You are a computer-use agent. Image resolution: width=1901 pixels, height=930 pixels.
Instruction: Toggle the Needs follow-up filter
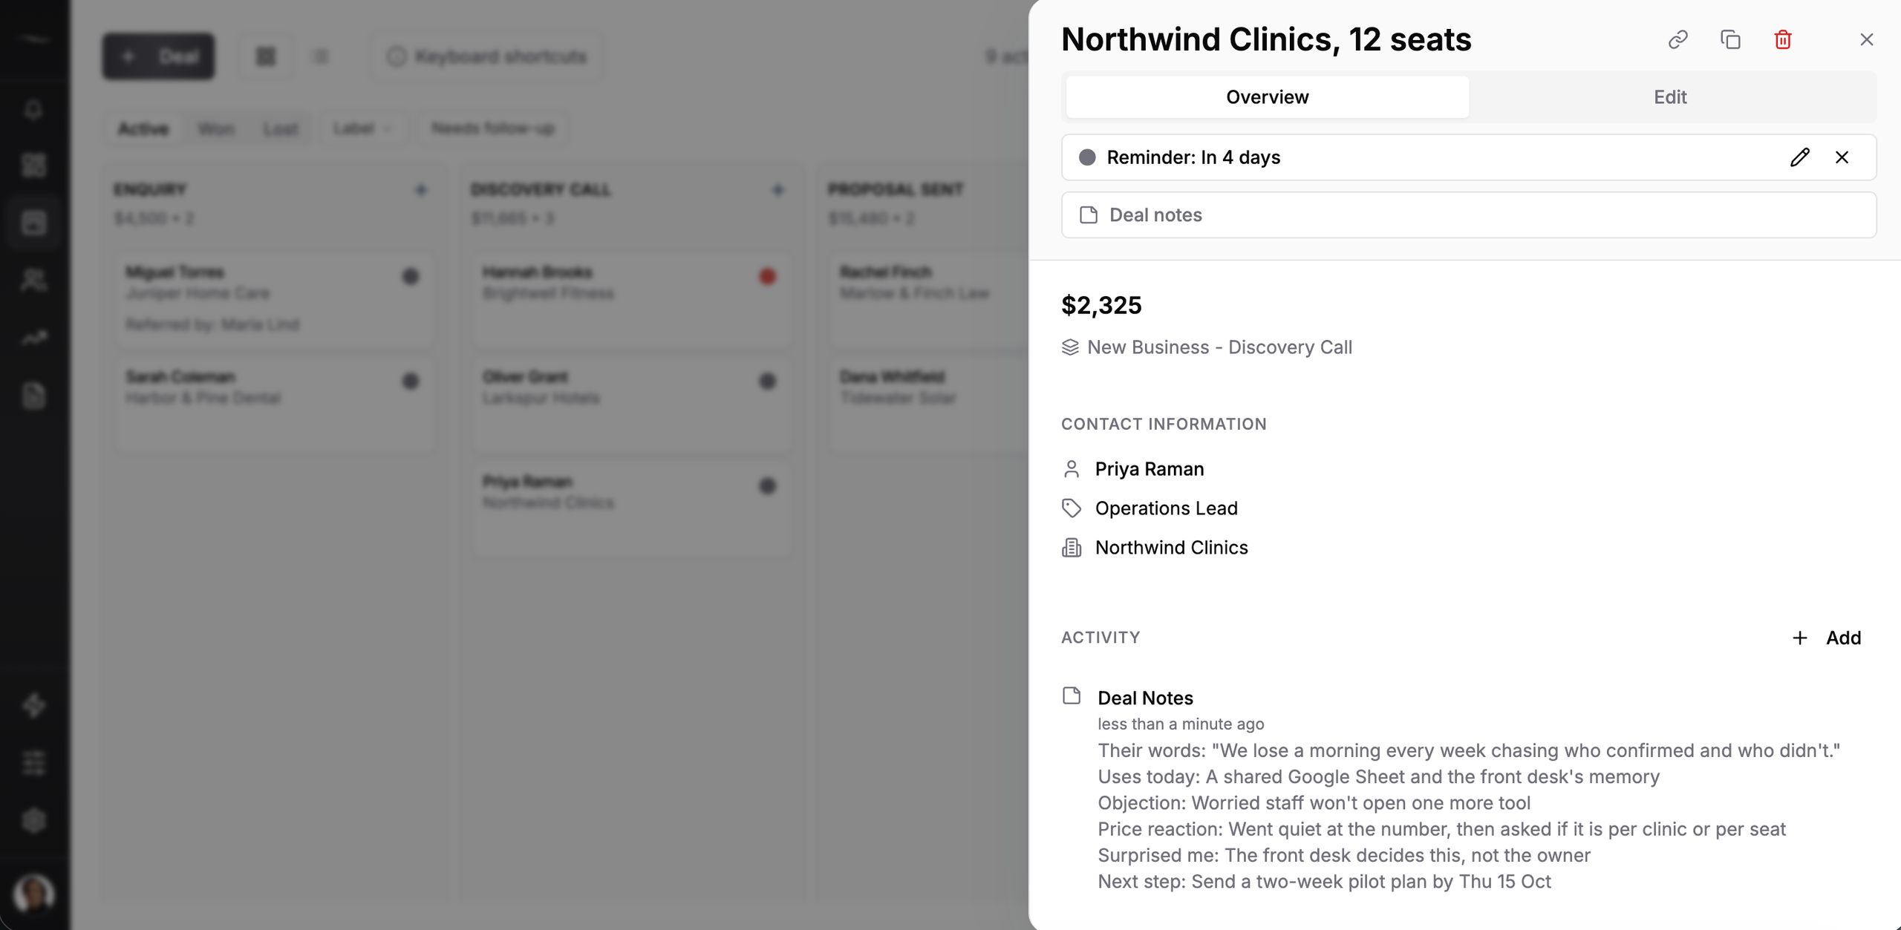[x=493, y=129]
